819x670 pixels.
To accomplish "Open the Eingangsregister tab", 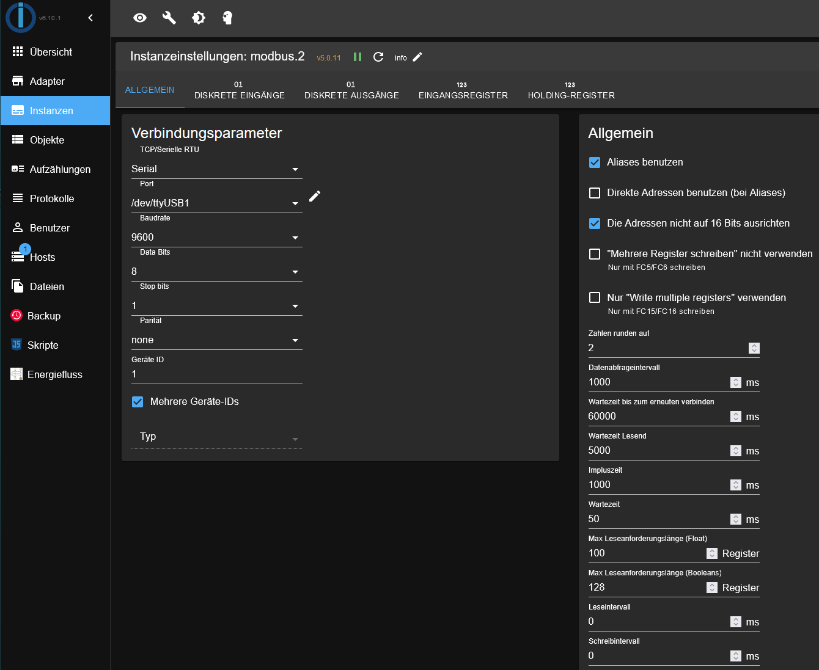I will pyautogui.click(x=463, y=90).
